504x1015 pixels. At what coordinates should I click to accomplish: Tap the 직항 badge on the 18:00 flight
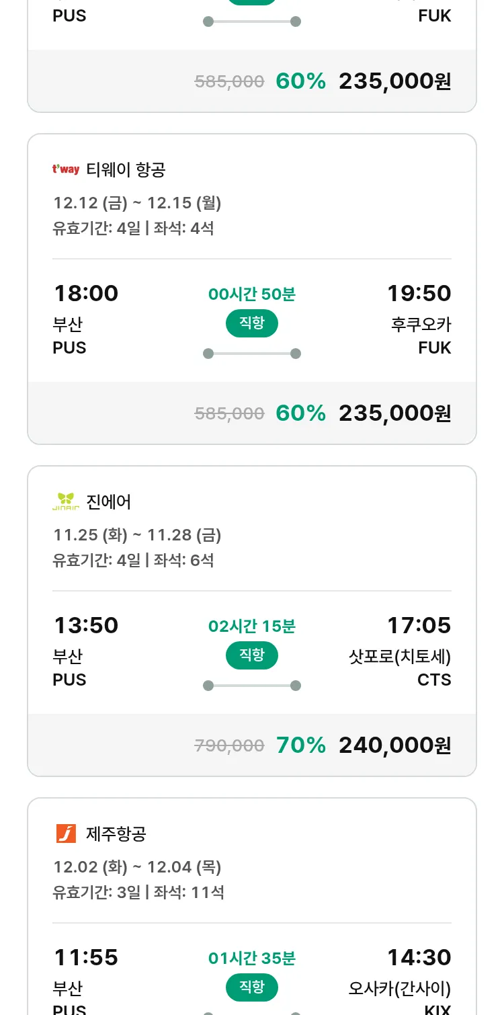click(251, 323)
